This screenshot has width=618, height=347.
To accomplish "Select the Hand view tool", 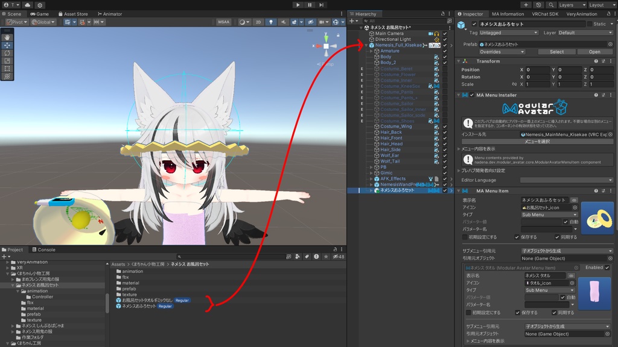I will [x=7, y=37].
